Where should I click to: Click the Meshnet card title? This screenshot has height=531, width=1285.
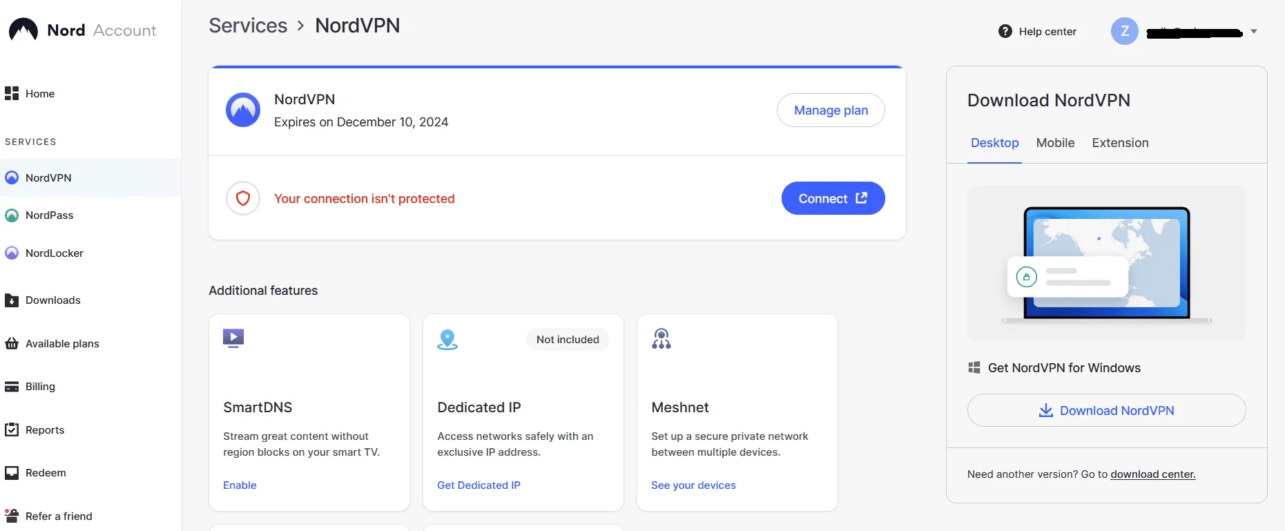(680, 407)
